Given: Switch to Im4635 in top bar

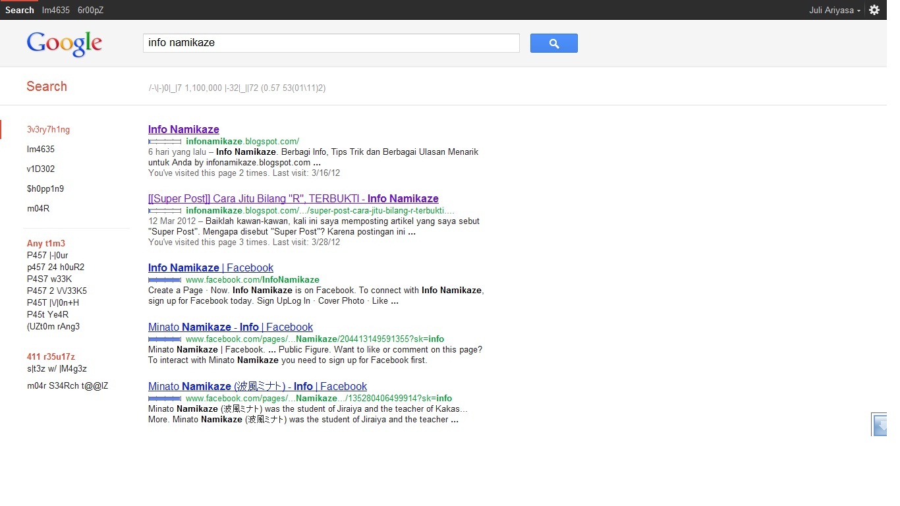Looking at the screenshot, I should tap(55, 10).
